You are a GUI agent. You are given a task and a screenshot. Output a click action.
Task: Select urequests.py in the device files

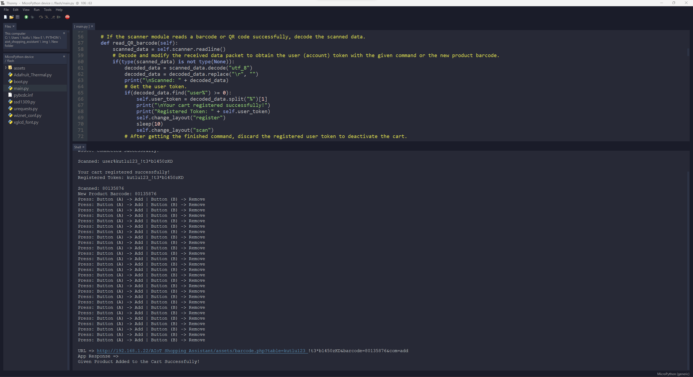[x=25, y=109]
